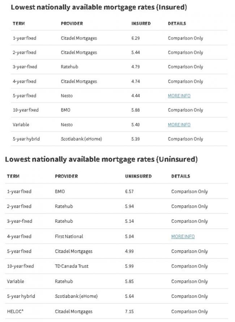
Task: Select TD Canada Trust provider cell
Action: click(x=72, y=266)
